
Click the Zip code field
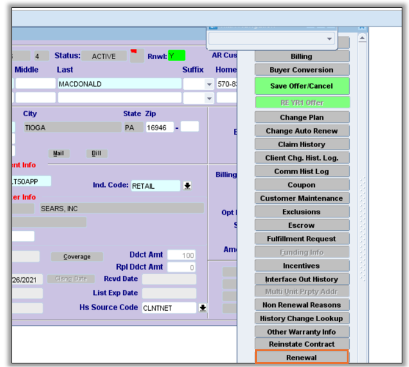tap(159, 128)
